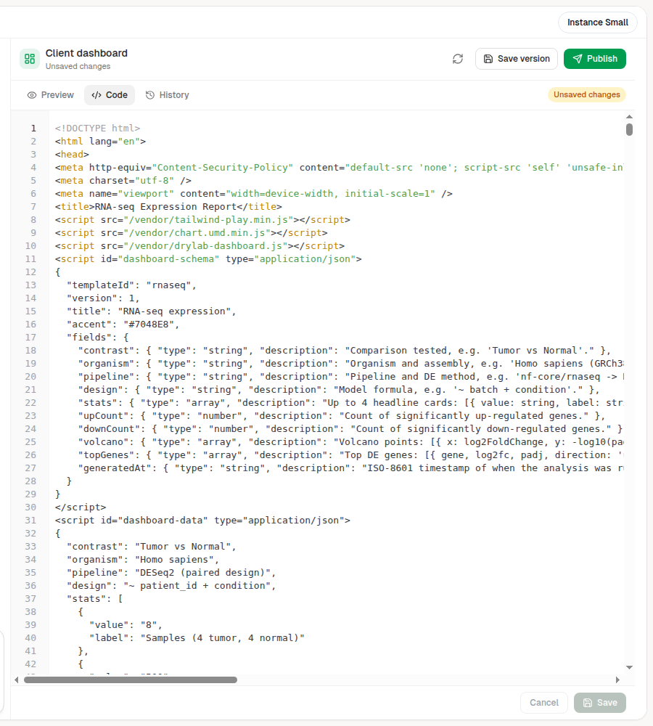Click the accent #7048E8 line
The height and width of the screenshot is (726, 653).
pyautogui.click(x=123, y=324)
